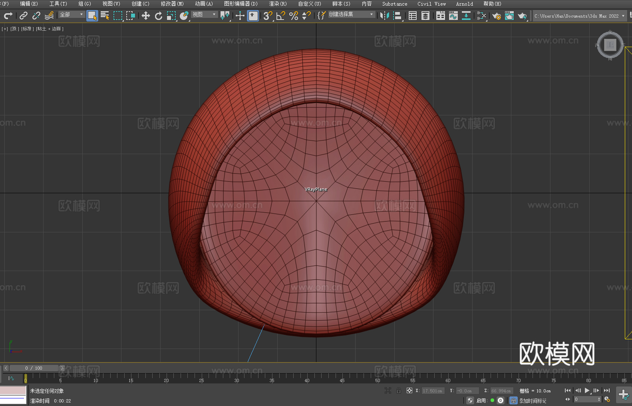Image resolution: width=632 pixels, height=406 pixels.
Task: Toggle the Selection Lock padlock icon
Action: point(399,390)
